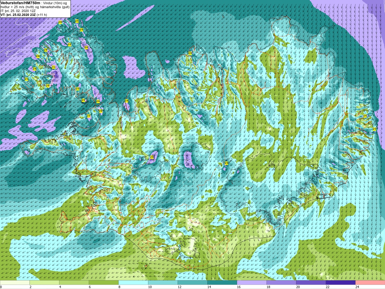
Task: Click the legend scale label 4
Action: [60, 287]
